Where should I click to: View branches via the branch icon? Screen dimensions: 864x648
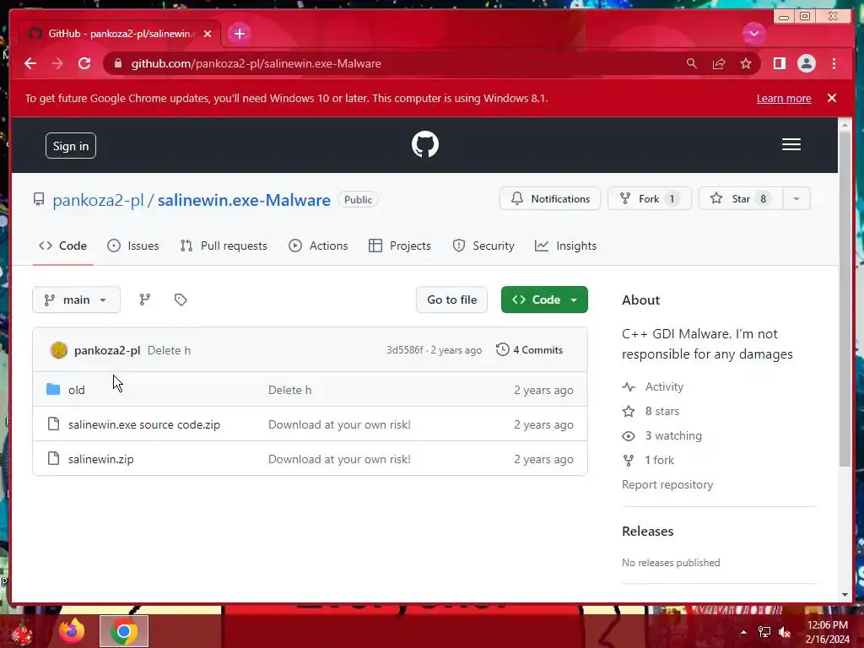(145, 300)
